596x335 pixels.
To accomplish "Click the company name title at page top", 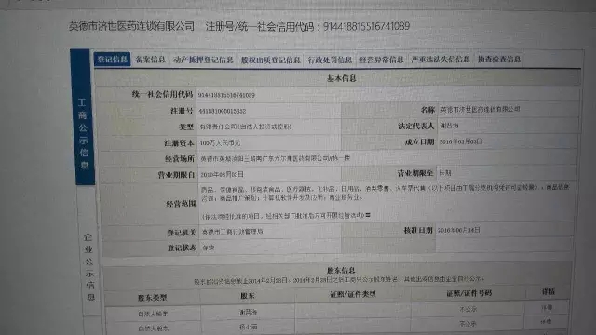I will pos(131,27).
